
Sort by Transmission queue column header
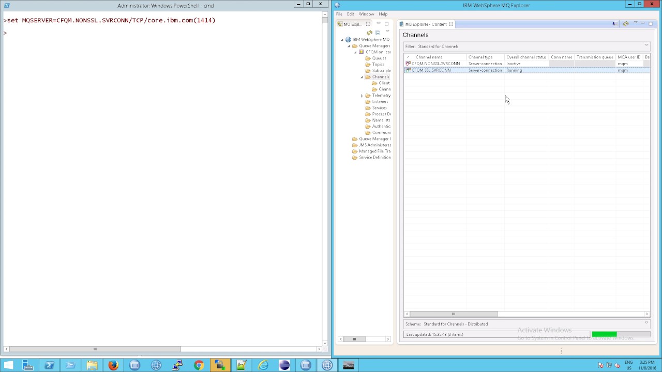pos(595,57)
